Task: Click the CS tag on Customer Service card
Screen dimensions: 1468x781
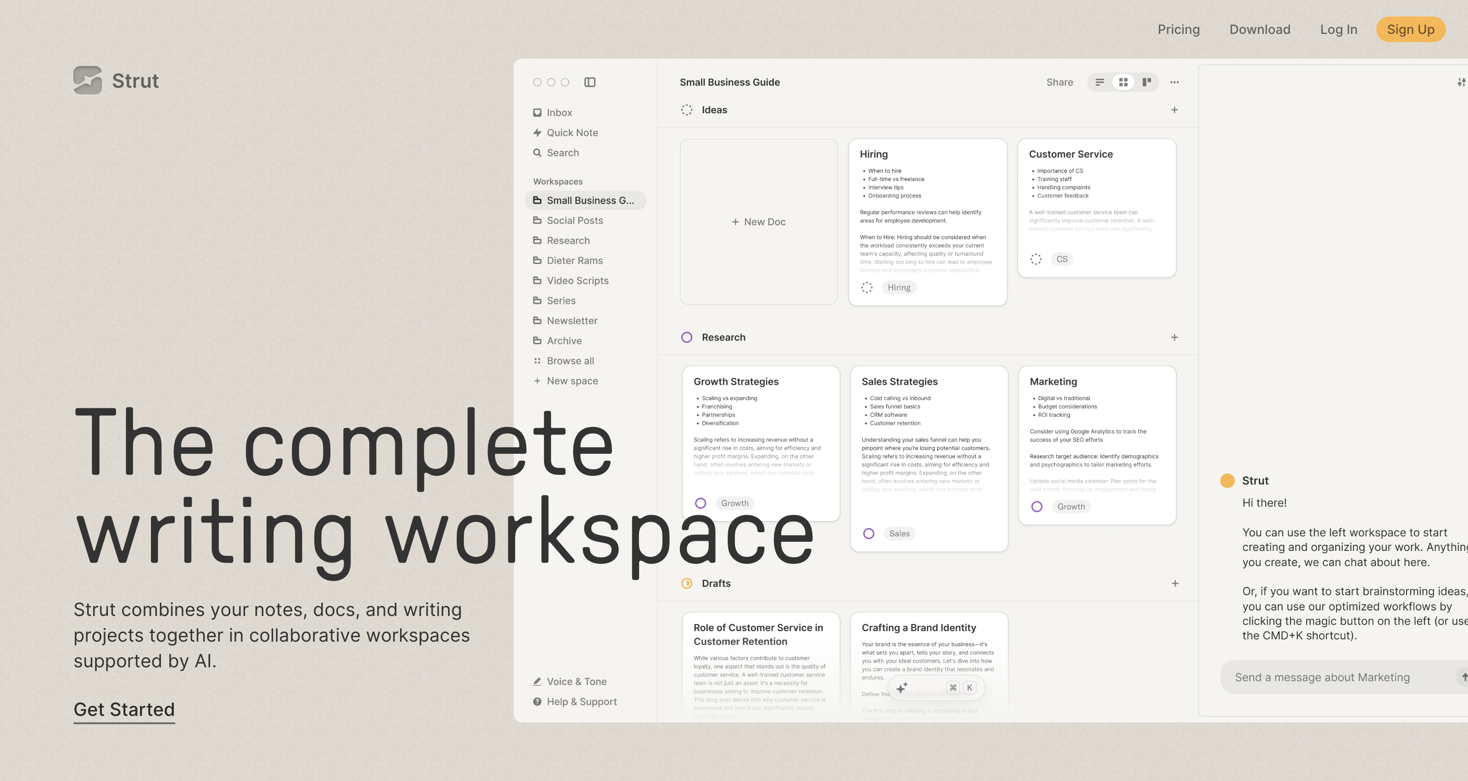Action: click(1062, 259)
